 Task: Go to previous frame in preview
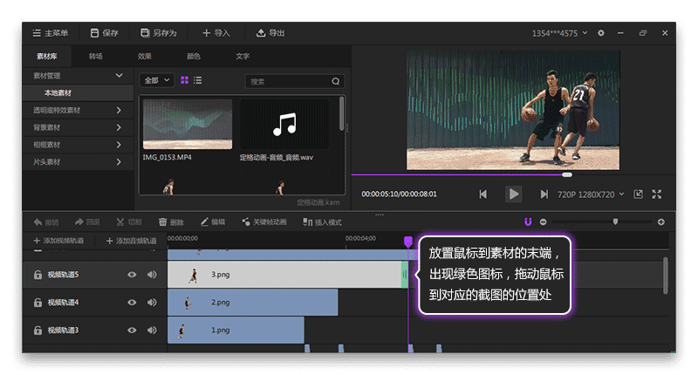tap(483, 194)
